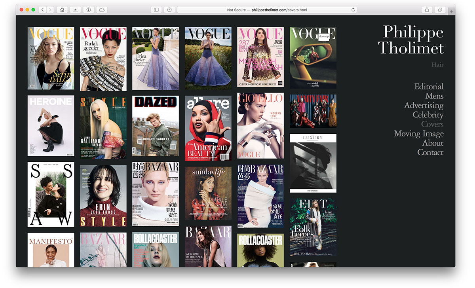Visit the About page
This screenshot has height=288, width=475.
tap(433, 143)
